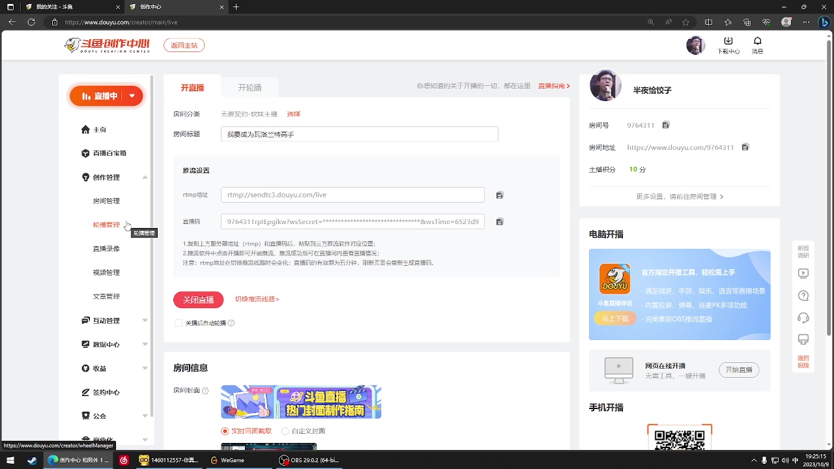Open 视频管理 submenu item
This screenshot has height=469, width=834.
(106, 272)
